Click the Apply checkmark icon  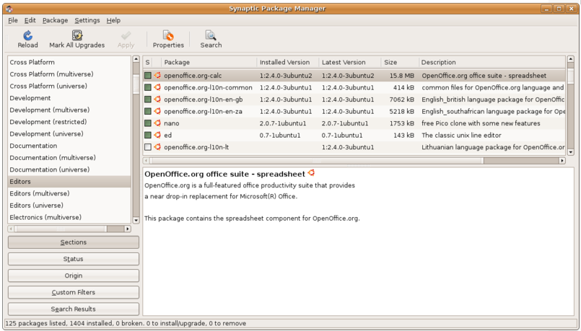tap(126, 35)
